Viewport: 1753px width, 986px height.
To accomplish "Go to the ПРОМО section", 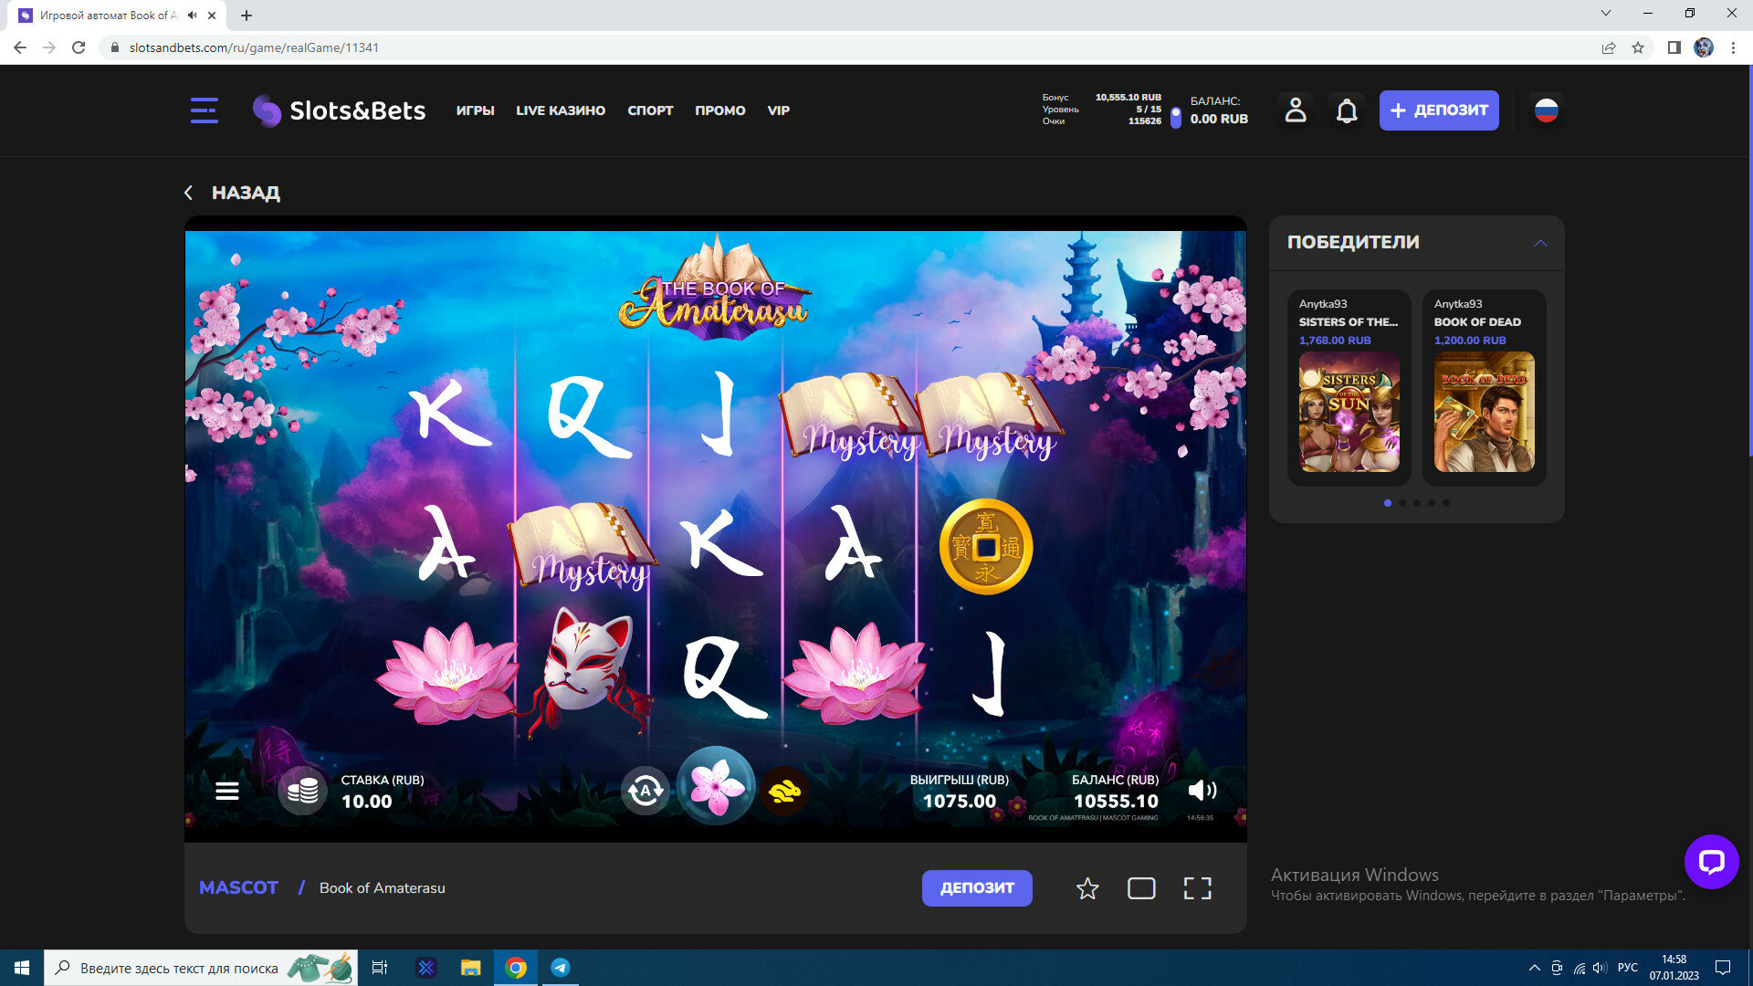I will pyautogui.click(x=719, y=110).
